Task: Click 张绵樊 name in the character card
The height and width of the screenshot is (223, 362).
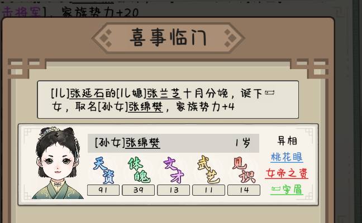Action: tap(142, 143)
